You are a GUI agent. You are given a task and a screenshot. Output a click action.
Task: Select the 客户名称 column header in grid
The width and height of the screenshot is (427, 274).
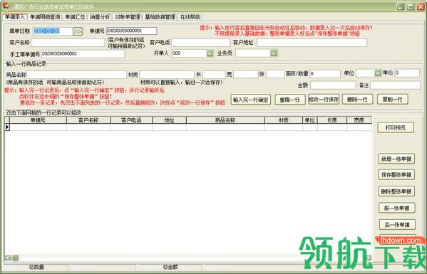[x=89, y=120]
